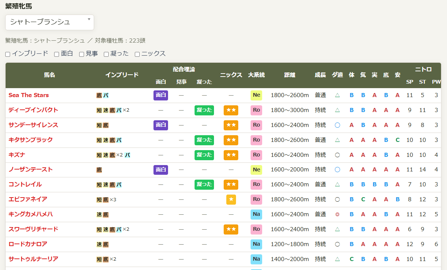Sort by the 大系統 column header
The width and height of the screenshot is (447, 270).
point(256,75)
